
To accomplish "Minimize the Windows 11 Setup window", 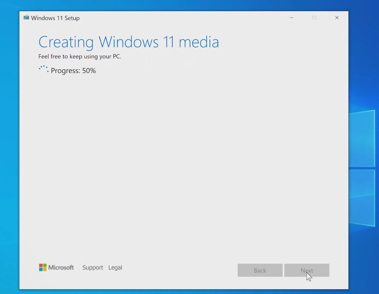I will (x=292, y=18).
